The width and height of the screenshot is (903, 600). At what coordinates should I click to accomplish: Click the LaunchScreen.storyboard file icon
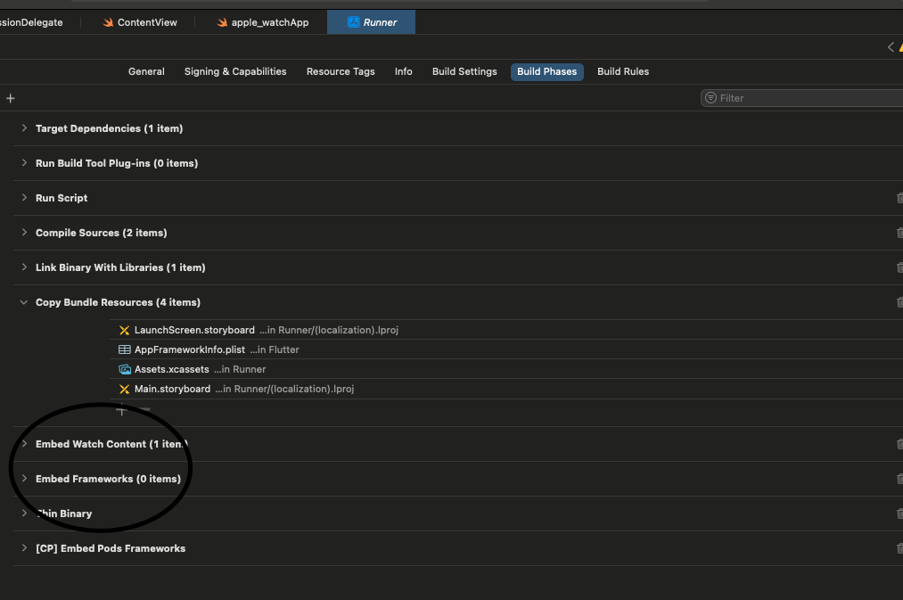pyautogui.click(x=124, y=330)
